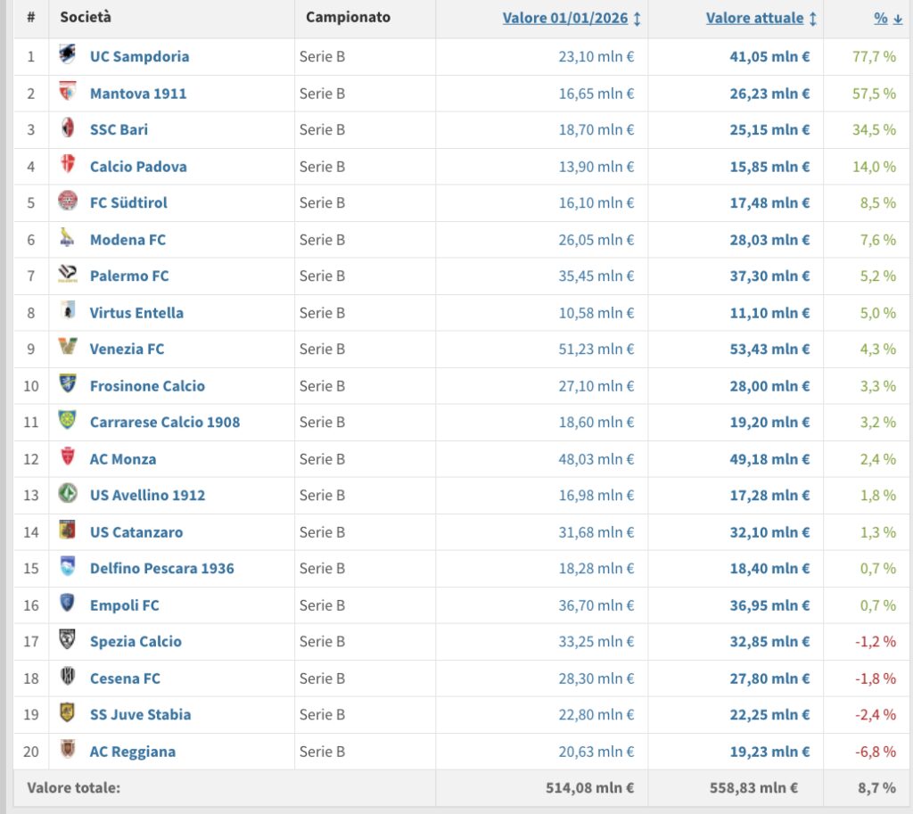Click the Mantova 1911 crest icon

pos(68,93)
